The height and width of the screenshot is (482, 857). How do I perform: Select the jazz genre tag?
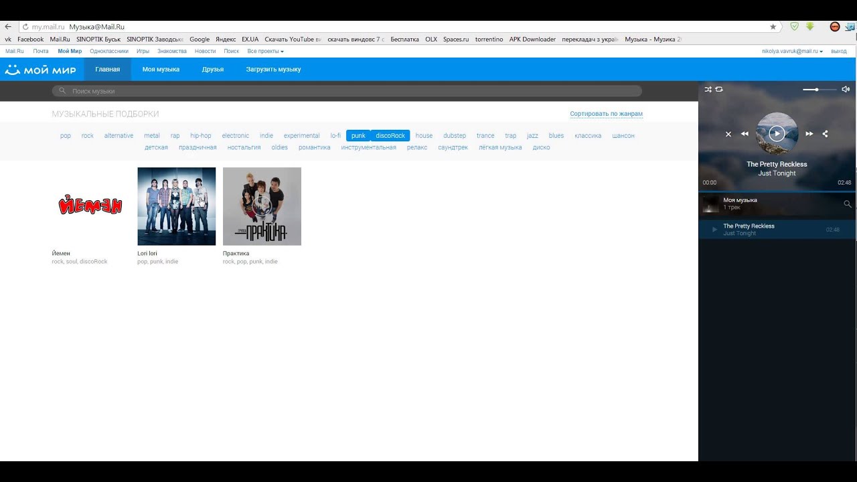[532, 136]
